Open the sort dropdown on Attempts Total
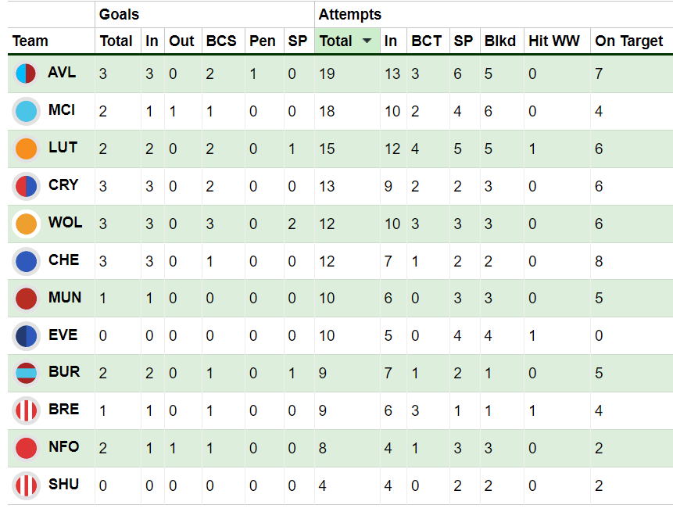Screen dimensions: 673x512 pos(367,41)
